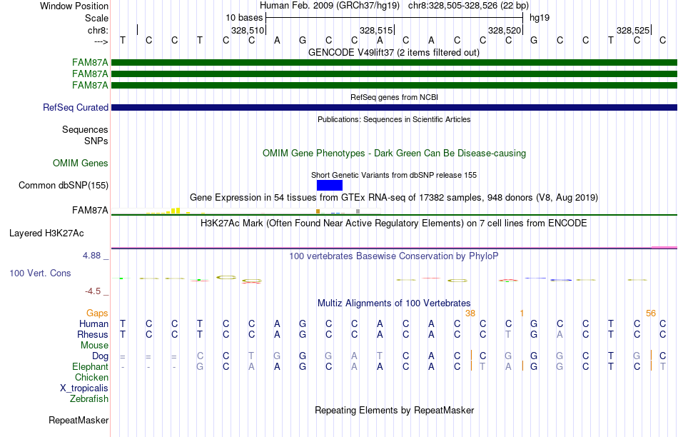Viewport: 678px width, 437px height.
Task: Click the Elephant alignment row label
Action: click(90, 366)
